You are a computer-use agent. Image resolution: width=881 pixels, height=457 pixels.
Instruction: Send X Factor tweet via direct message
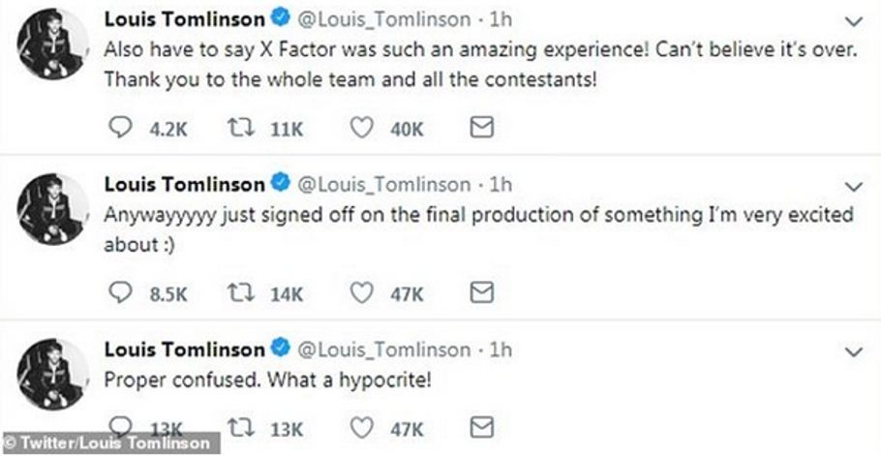[x=481, y=128]
